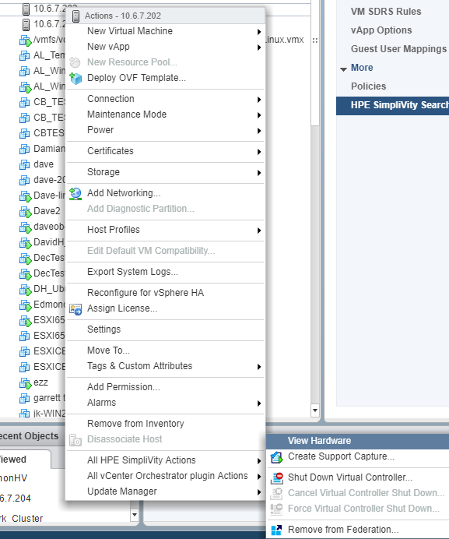Expand the Storage submenu arrow
The width and height of the screenshot is (449, 539).
click(x=259, y=173)
